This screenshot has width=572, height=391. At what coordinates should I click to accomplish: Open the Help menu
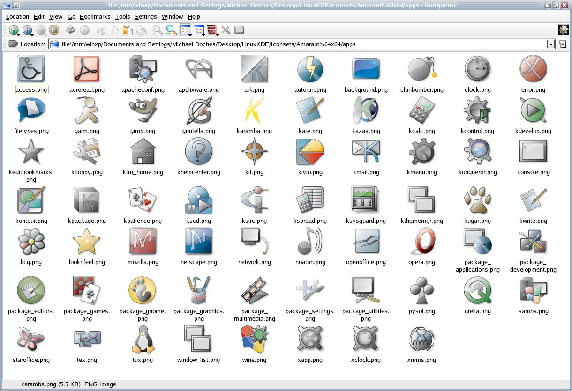[x=194, y=16]
